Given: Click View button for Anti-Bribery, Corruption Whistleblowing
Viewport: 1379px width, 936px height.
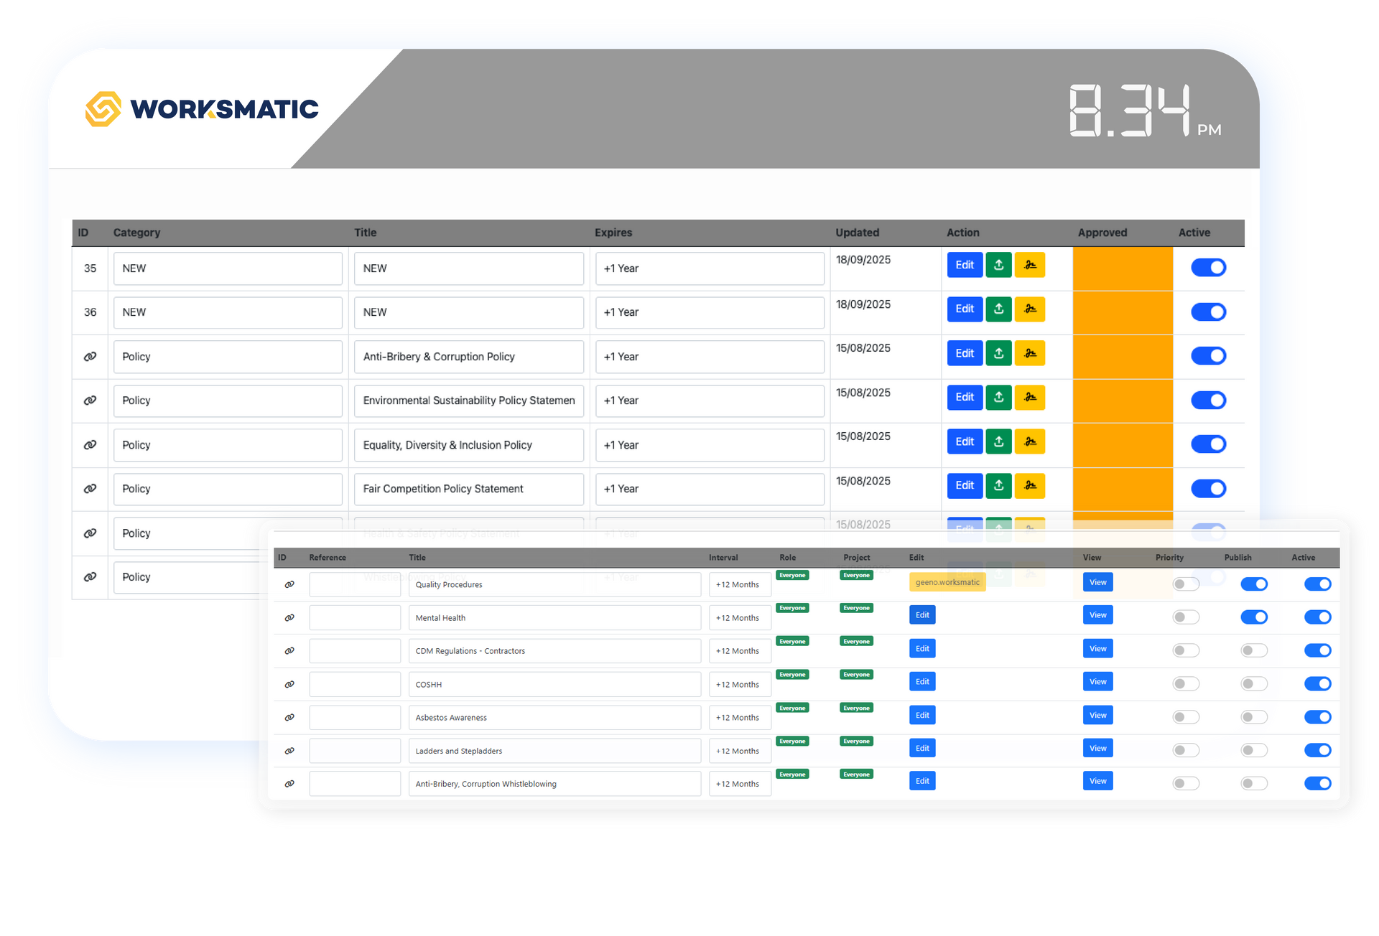Looking at the screenshot, I should (x=1097, y=781).
